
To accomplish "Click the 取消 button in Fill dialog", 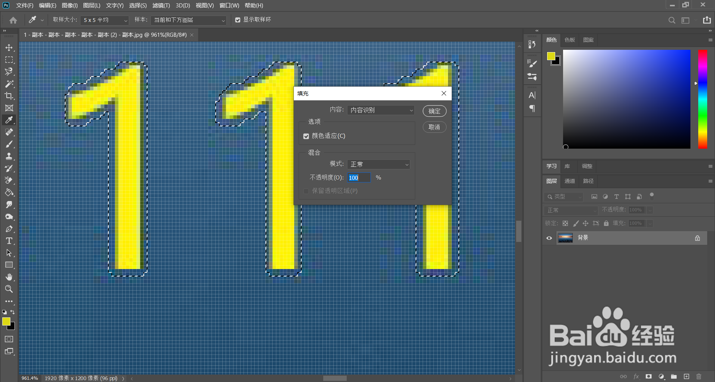I will click(x=434, y=127).
